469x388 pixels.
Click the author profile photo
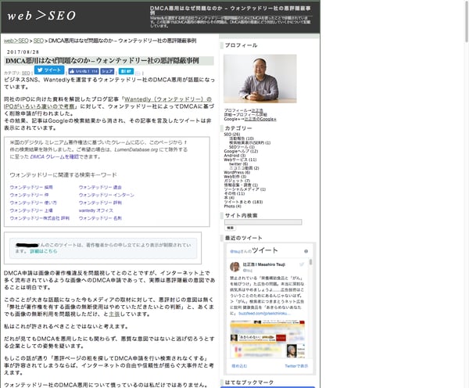260,78
